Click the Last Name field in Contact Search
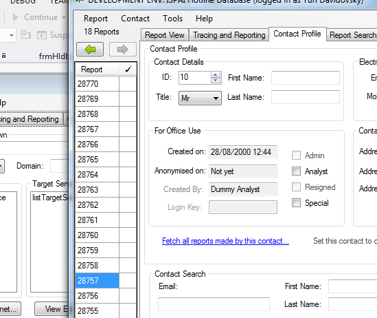The image size is (377, 318). [352, 304]
